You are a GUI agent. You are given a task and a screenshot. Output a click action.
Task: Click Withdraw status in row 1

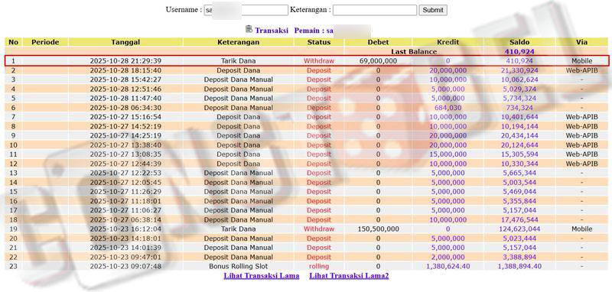[x=319, y=61]
